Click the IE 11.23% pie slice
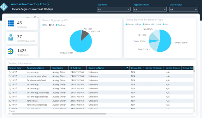Image resolution: width=202 pixels, height=118 pixels. click(x=153, y=37)
